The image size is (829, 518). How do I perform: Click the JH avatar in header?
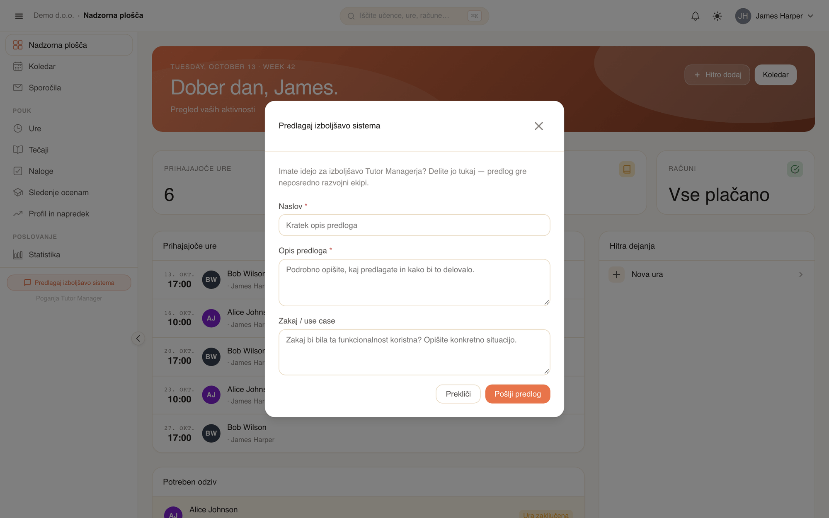click(743, 16)
